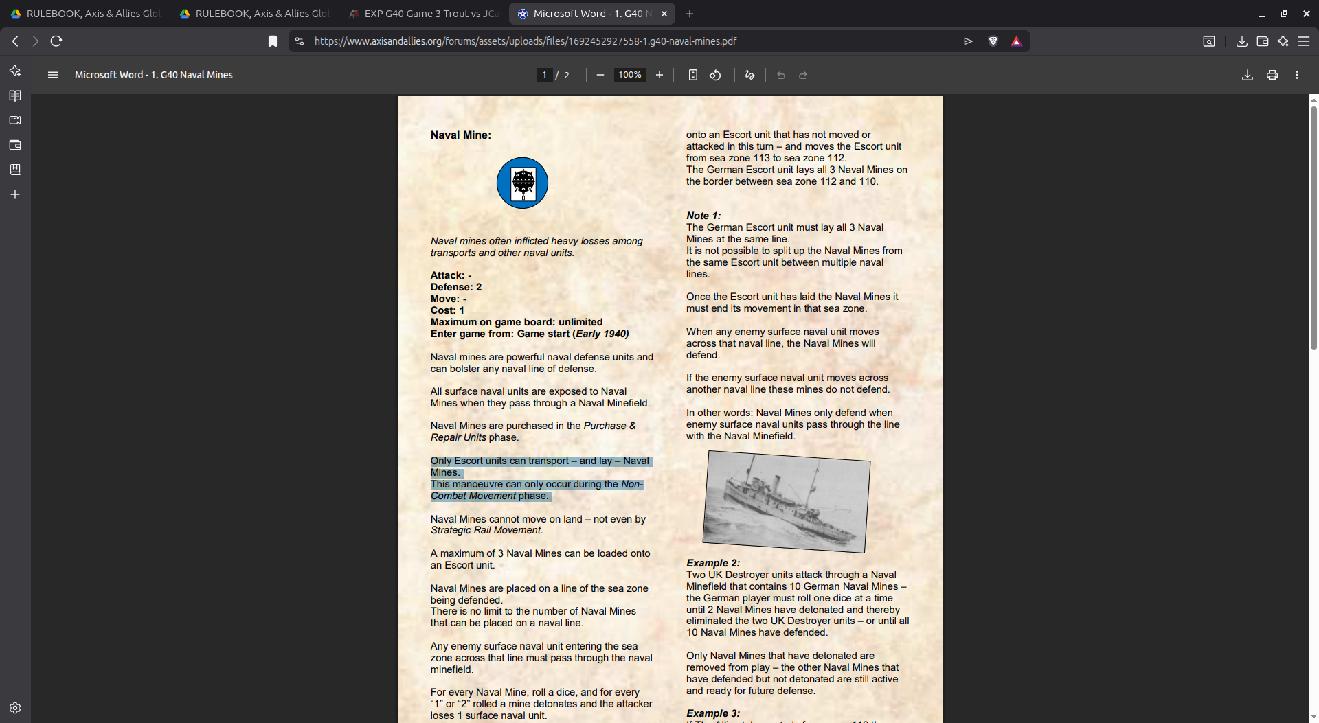Image resolution: width=1319 pixels, height=723 pixels.
Task: Print the PDF document
Action: coord(1272,75)
